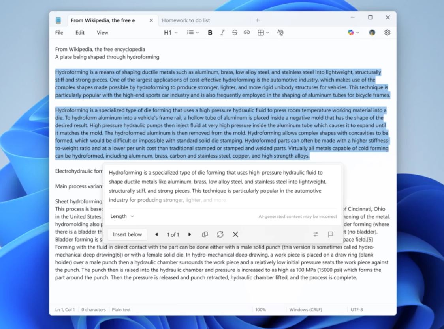Go to previous rewrite version
This screenshot has height=329, width=444.
point(156,234)
